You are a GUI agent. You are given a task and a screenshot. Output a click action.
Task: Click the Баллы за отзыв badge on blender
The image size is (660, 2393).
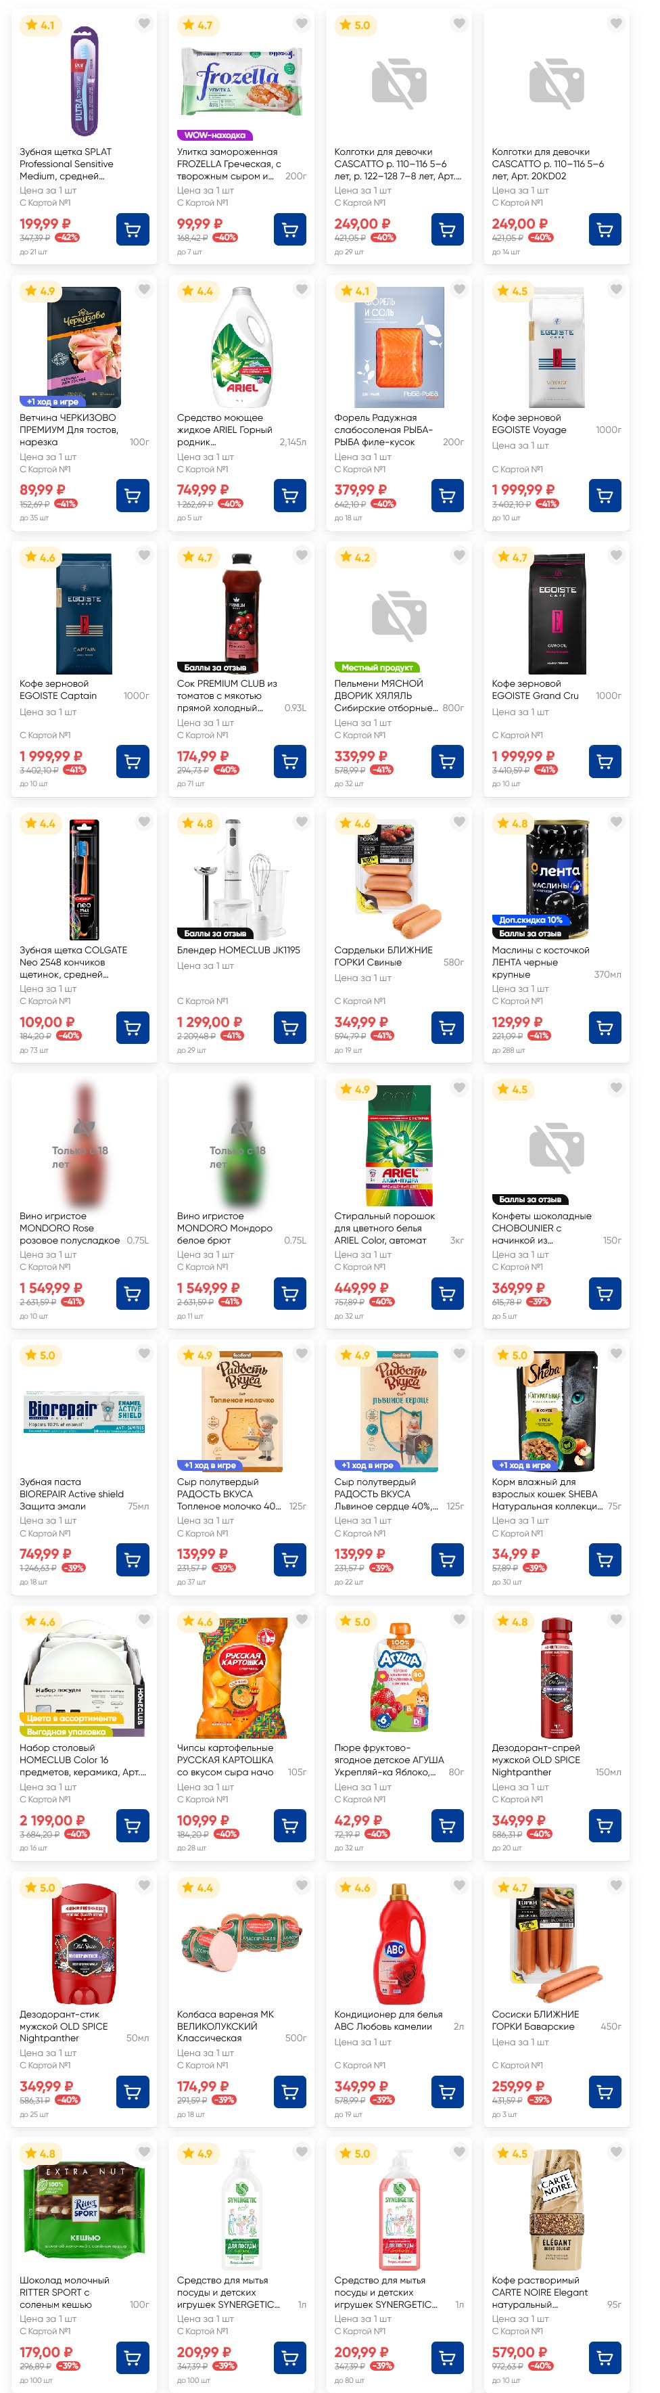[x=215, y=934]
